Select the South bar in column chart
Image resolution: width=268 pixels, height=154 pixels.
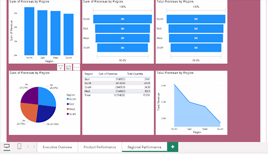[x=69, y=34]
